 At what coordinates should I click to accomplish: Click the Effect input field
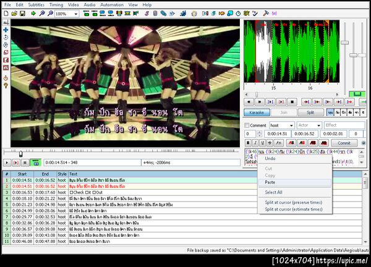click(344, 125)
